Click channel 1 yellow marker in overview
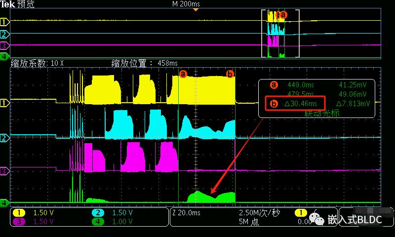This screenshot has height=237, width=395. pyautogui.click(x=4, y=22)
